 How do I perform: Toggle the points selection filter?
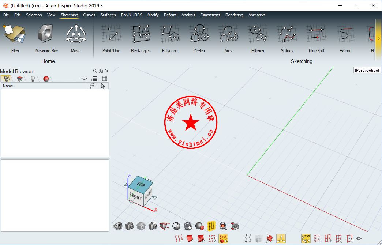tap(212, 239)
